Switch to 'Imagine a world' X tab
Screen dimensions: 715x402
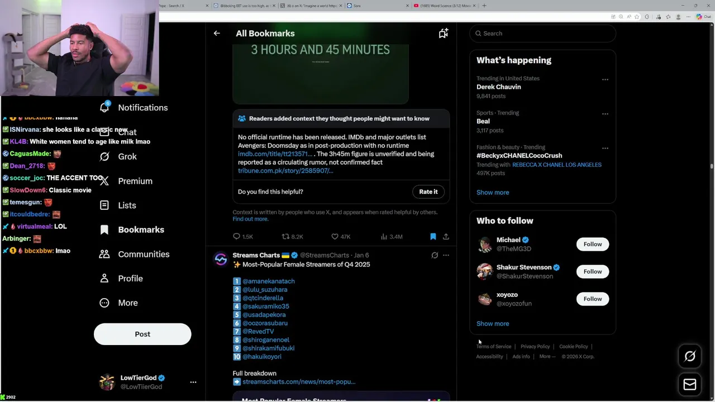(x=310, y=6)
